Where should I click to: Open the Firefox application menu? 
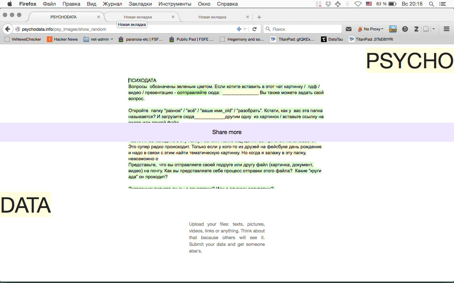tap(28, 4)
